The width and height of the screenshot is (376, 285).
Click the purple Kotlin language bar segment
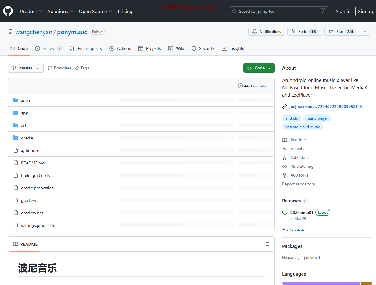tap(321, 283)
